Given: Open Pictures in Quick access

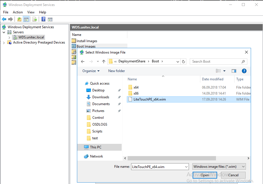Looking at the screenshot, I should point(98,111).
